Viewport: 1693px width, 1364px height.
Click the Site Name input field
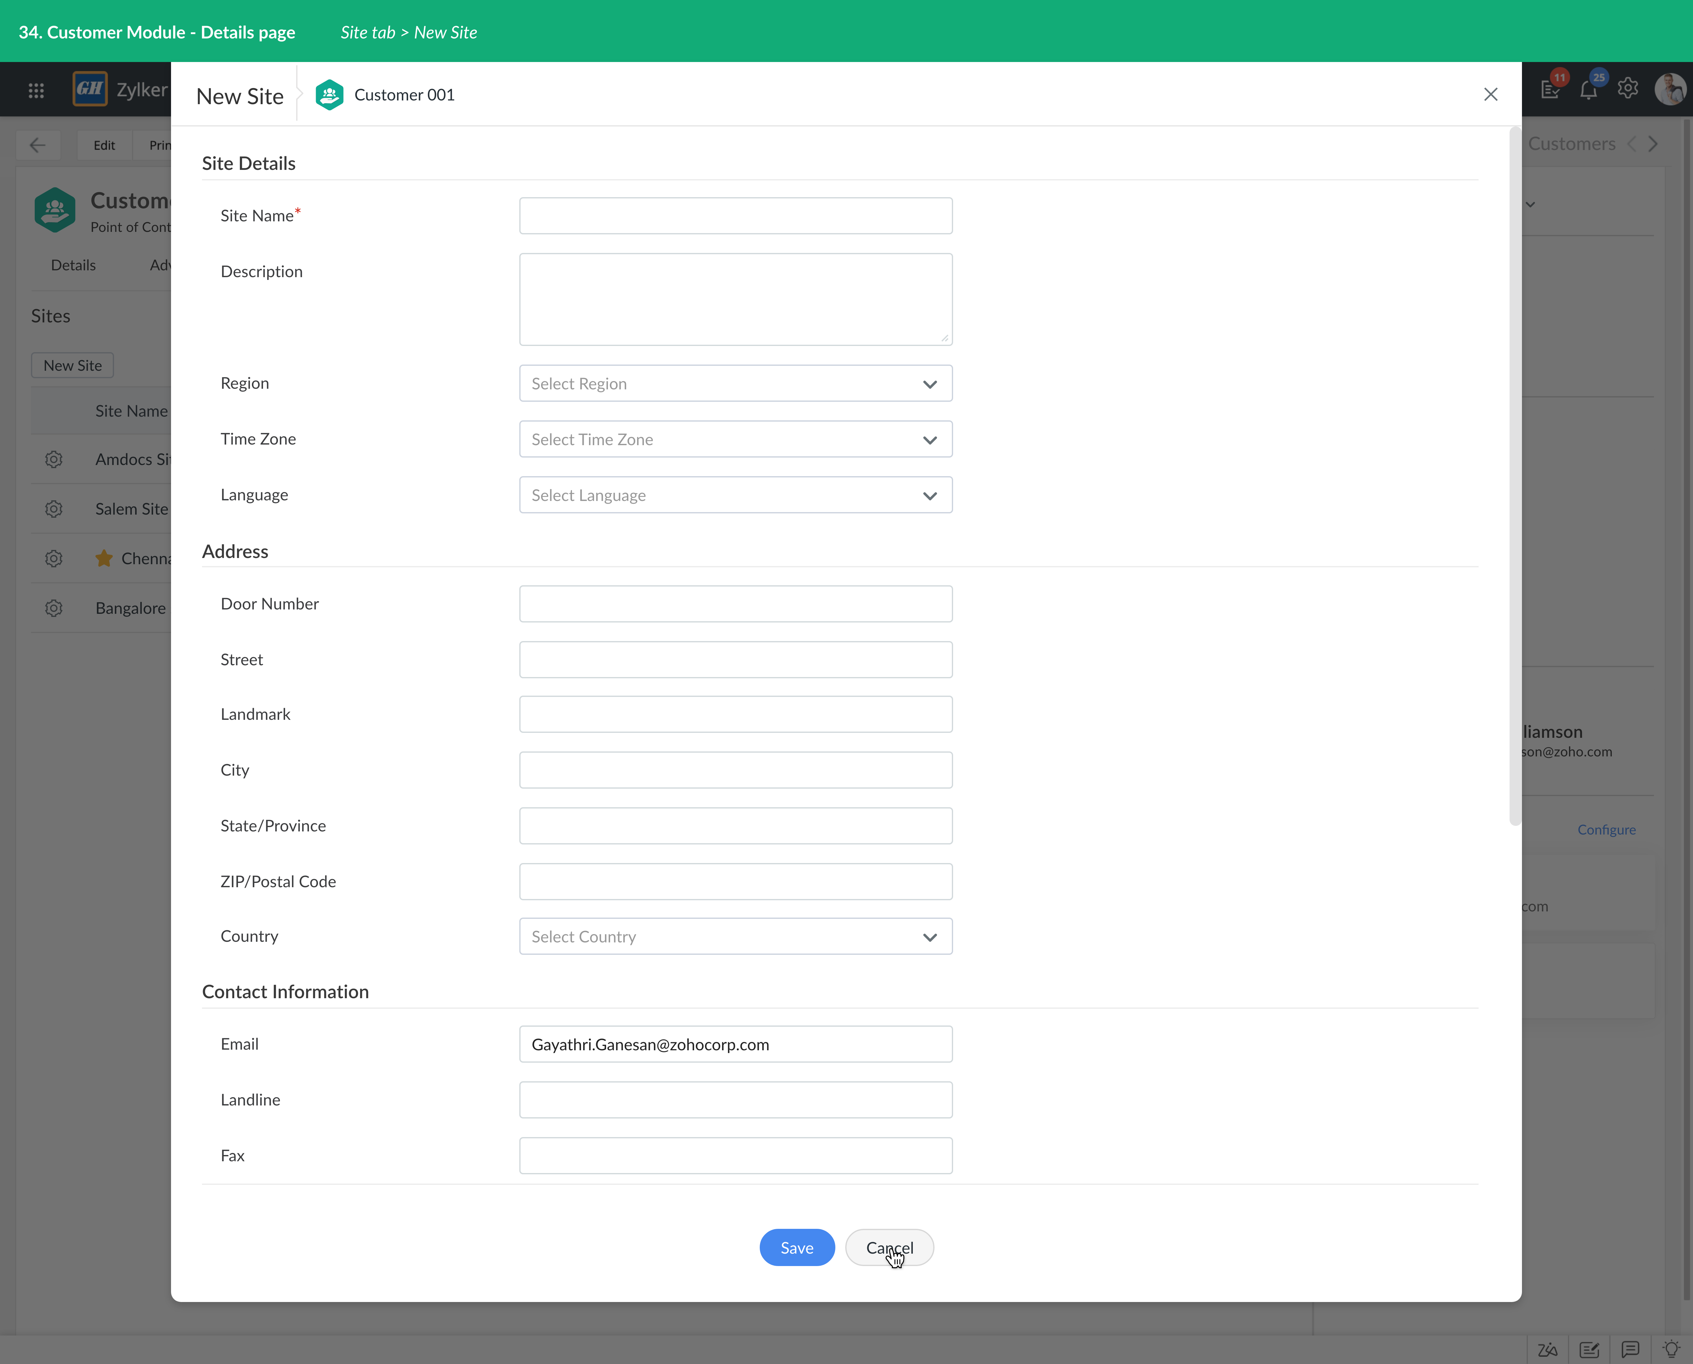[x=736, y=216]
